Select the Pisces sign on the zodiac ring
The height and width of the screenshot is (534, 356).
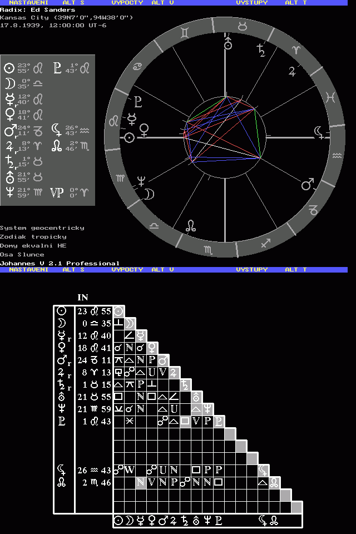pos(330,97)
